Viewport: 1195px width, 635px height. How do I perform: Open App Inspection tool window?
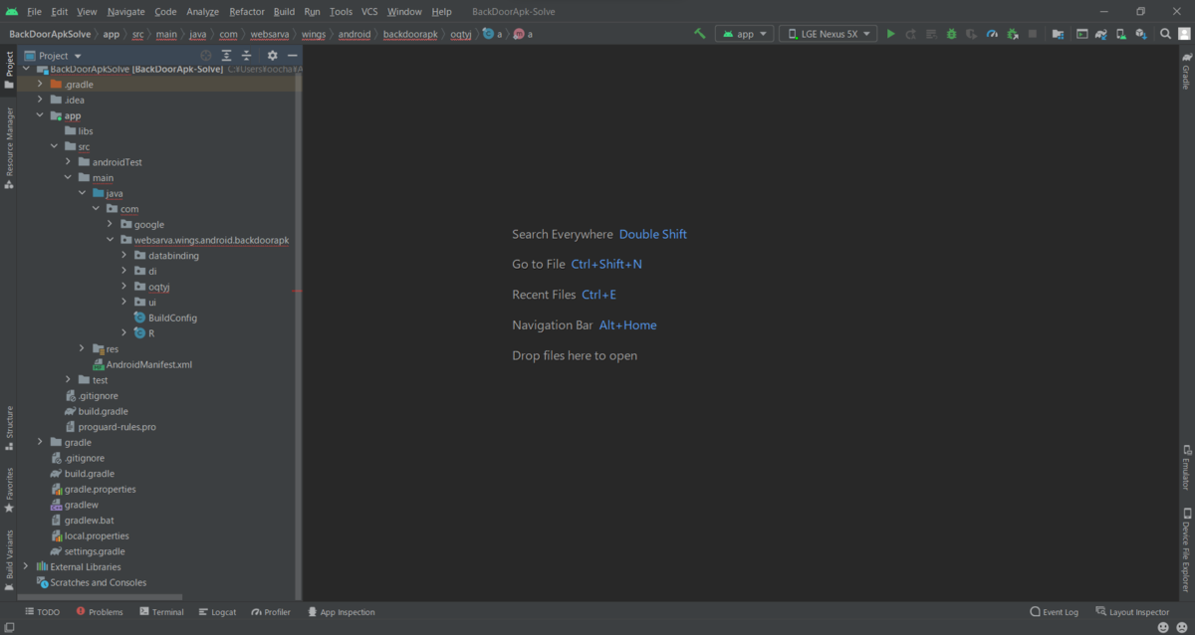(x=341, y=612)
